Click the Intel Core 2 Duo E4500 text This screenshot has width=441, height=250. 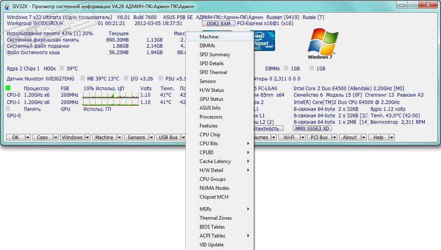tap(349, 88)
